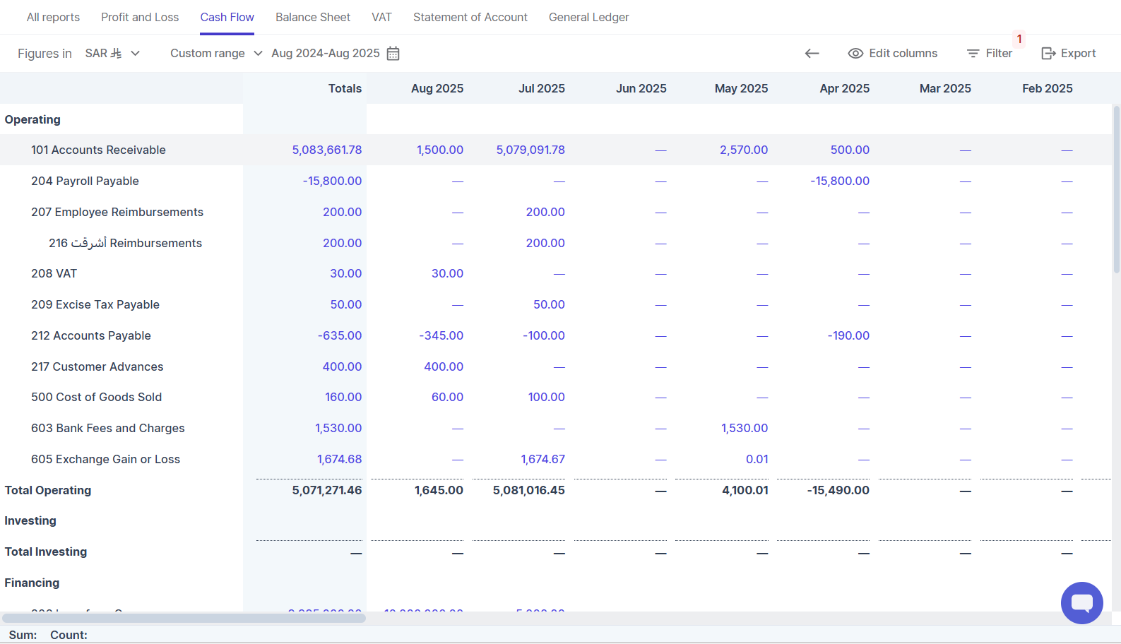The width and height of the screenshot is (1121, 644).
Task: Open the Filter lines icon
Action: click(973, 54)
